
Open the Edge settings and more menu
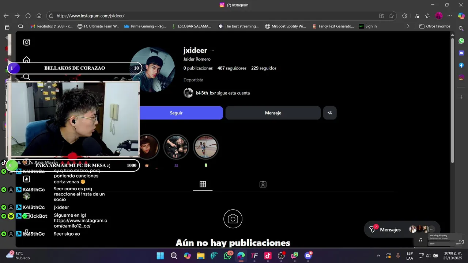click(450, 16)
